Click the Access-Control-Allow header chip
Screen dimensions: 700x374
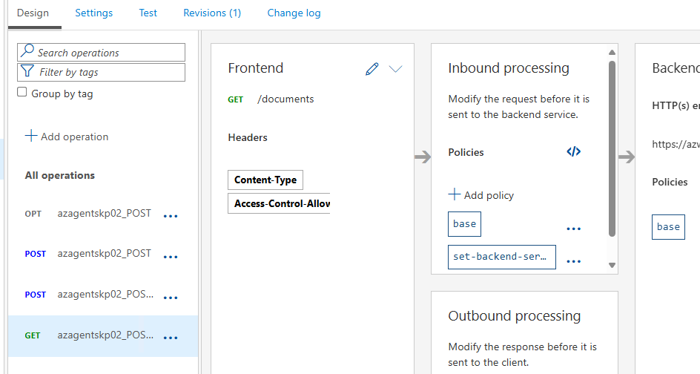[x=279, y=203]
